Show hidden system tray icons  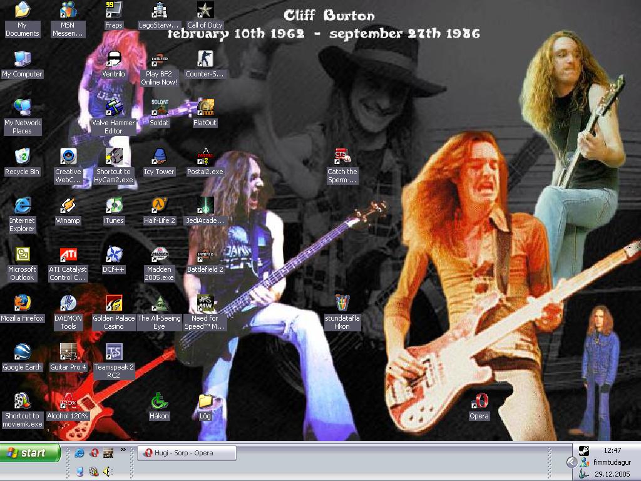click(572, 462)
